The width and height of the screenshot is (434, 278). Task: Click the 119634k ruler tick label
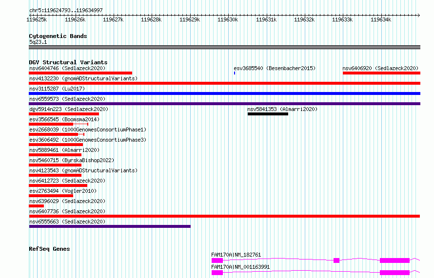[x=381, y=19]
